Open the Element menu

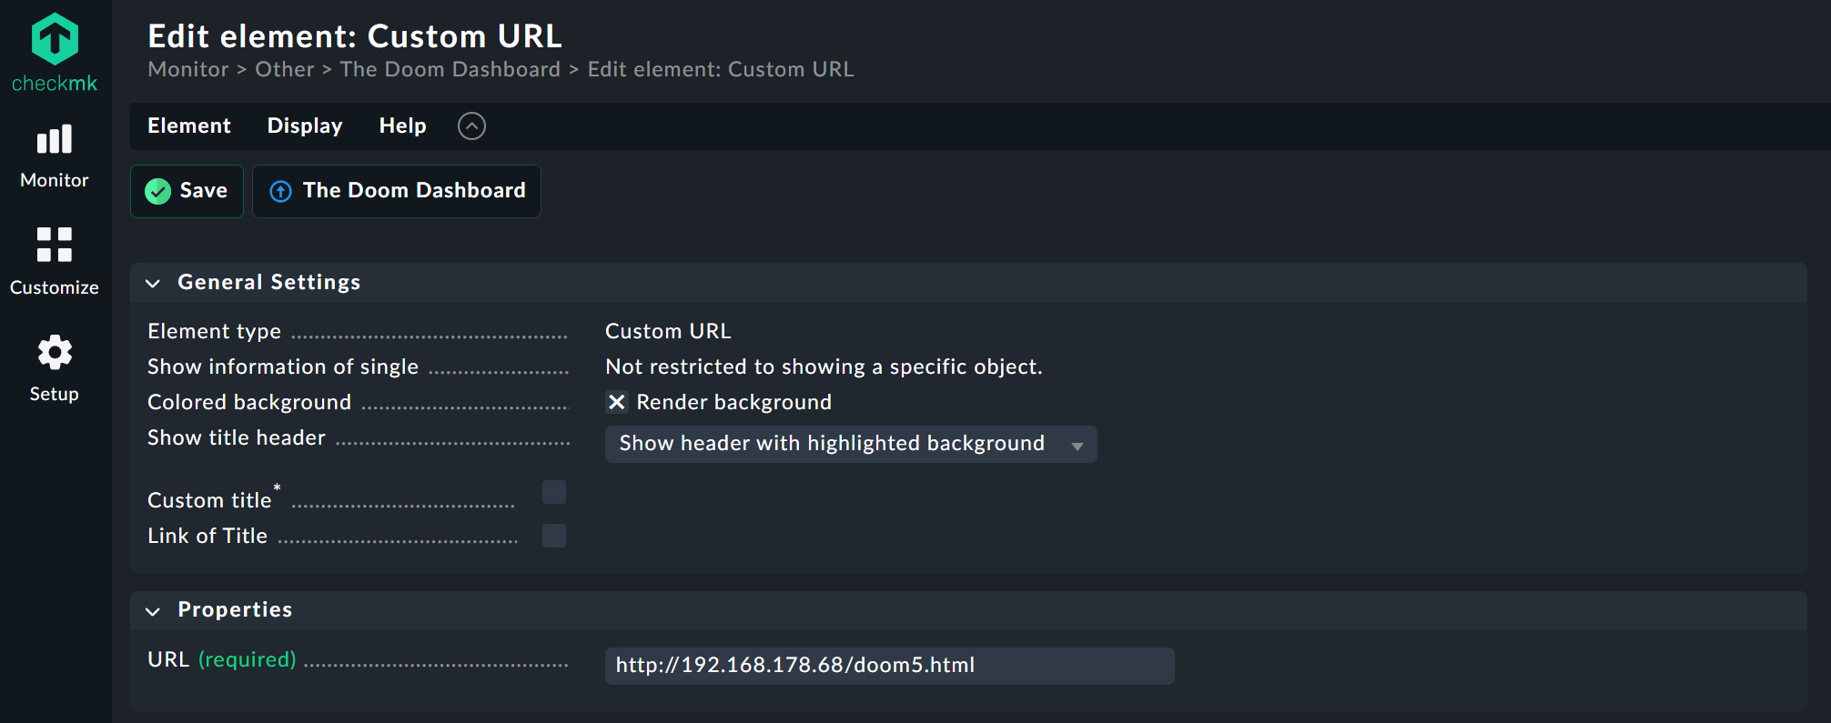tap(189, 126)
